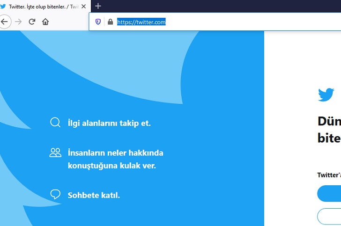Click the magnifier icon beside İlgi alanlarını

(55, 122)
